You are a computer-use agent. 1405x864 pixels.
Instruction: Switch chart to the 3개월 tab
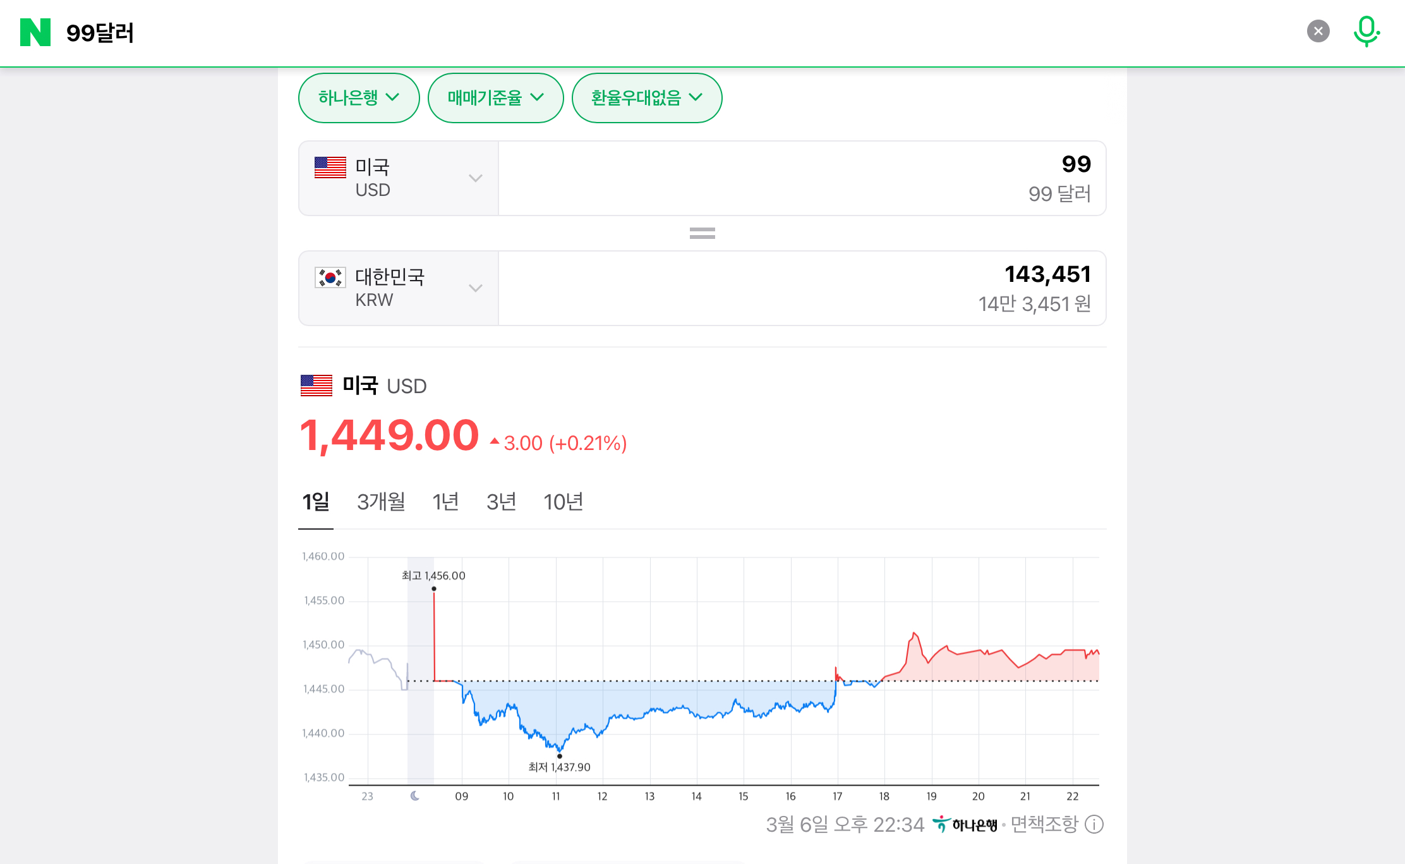(381, 502)
